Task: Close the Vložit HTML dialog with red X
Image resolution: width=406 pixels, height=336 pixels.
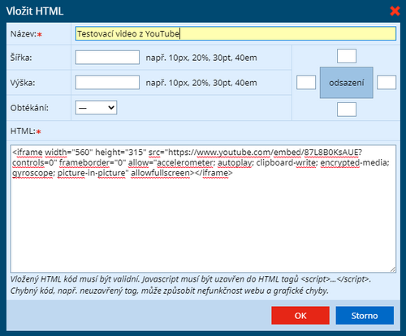Action: [x=395, y=11]
